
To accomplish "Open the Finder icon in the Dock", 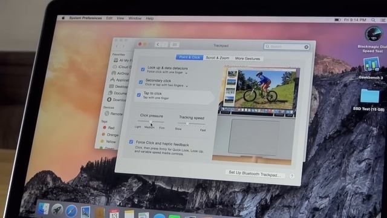I will tap(43, 209).
